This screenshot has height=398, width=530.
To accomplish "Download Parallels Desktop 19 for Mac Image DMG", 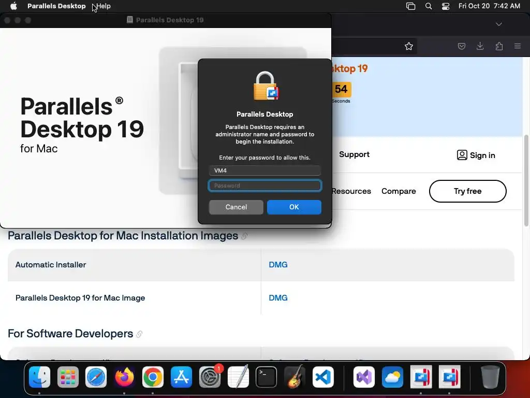I will 278,298.
